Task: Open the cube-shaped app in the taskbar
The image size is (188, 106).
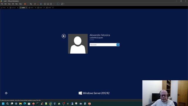Action: [x=55, y=104]
